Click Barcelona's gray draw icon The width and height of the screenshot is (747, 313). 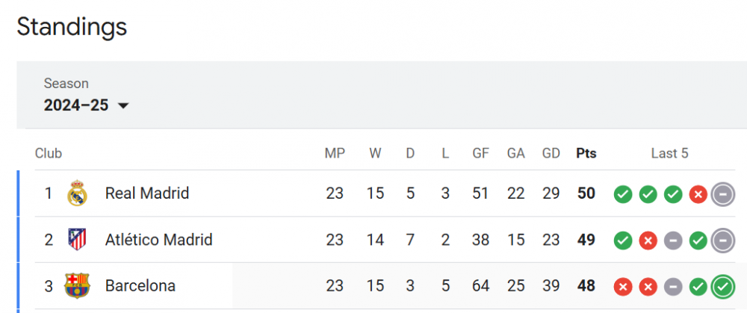(x=673, y=287)
